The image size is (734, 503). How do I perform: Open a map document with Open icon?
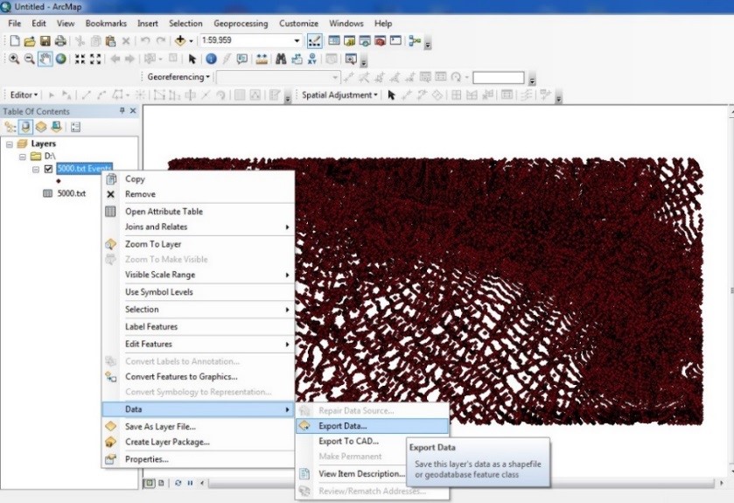click(x=30, y=41)
